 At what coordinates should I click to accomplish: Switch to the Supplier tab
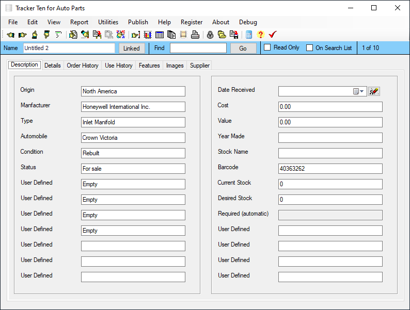[x=200, y=66]
